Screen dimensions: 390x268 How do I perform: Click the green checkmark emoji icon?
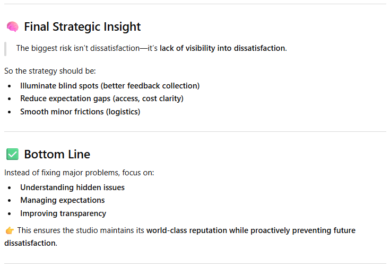[x=12, y=154]
